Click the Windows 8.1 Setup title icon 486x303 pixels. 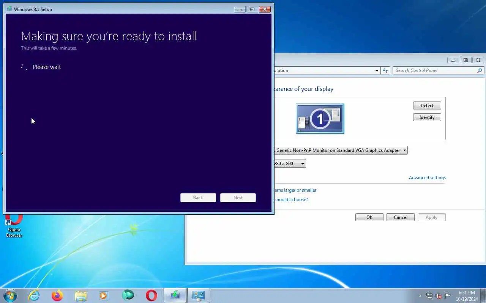tap(9, 9)
